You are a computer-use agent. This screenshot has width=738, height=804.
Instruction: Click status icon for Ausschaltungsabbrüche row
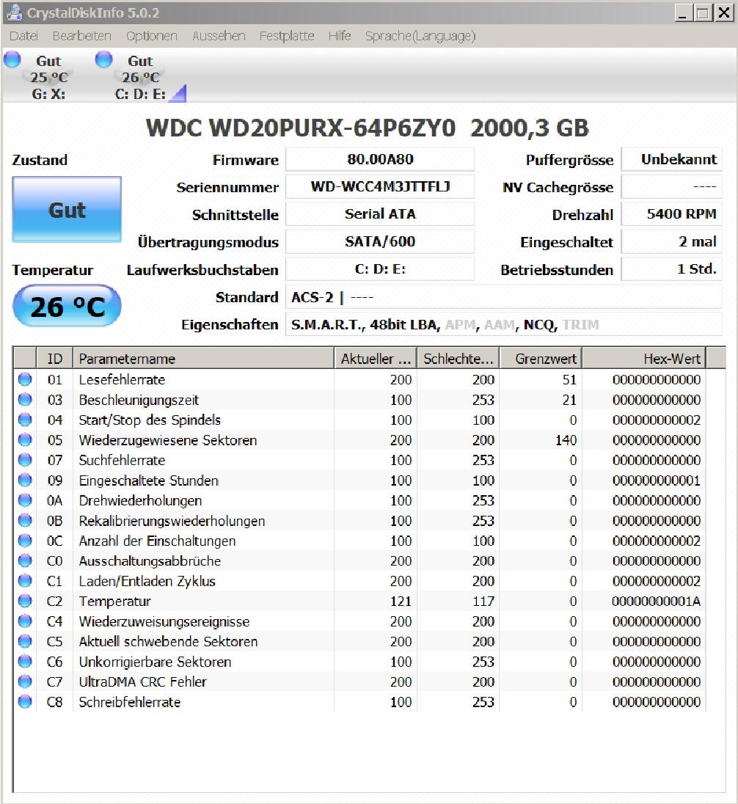tap(25, 561)
